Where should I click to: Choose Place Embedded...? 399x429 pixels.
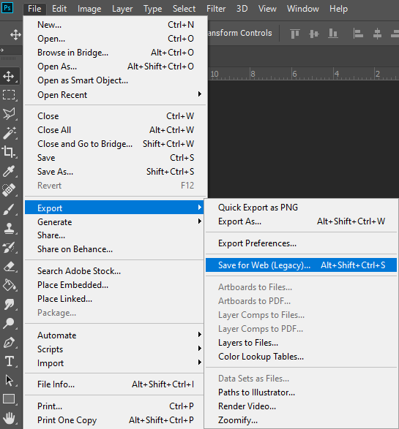click(x=114, y=285)
